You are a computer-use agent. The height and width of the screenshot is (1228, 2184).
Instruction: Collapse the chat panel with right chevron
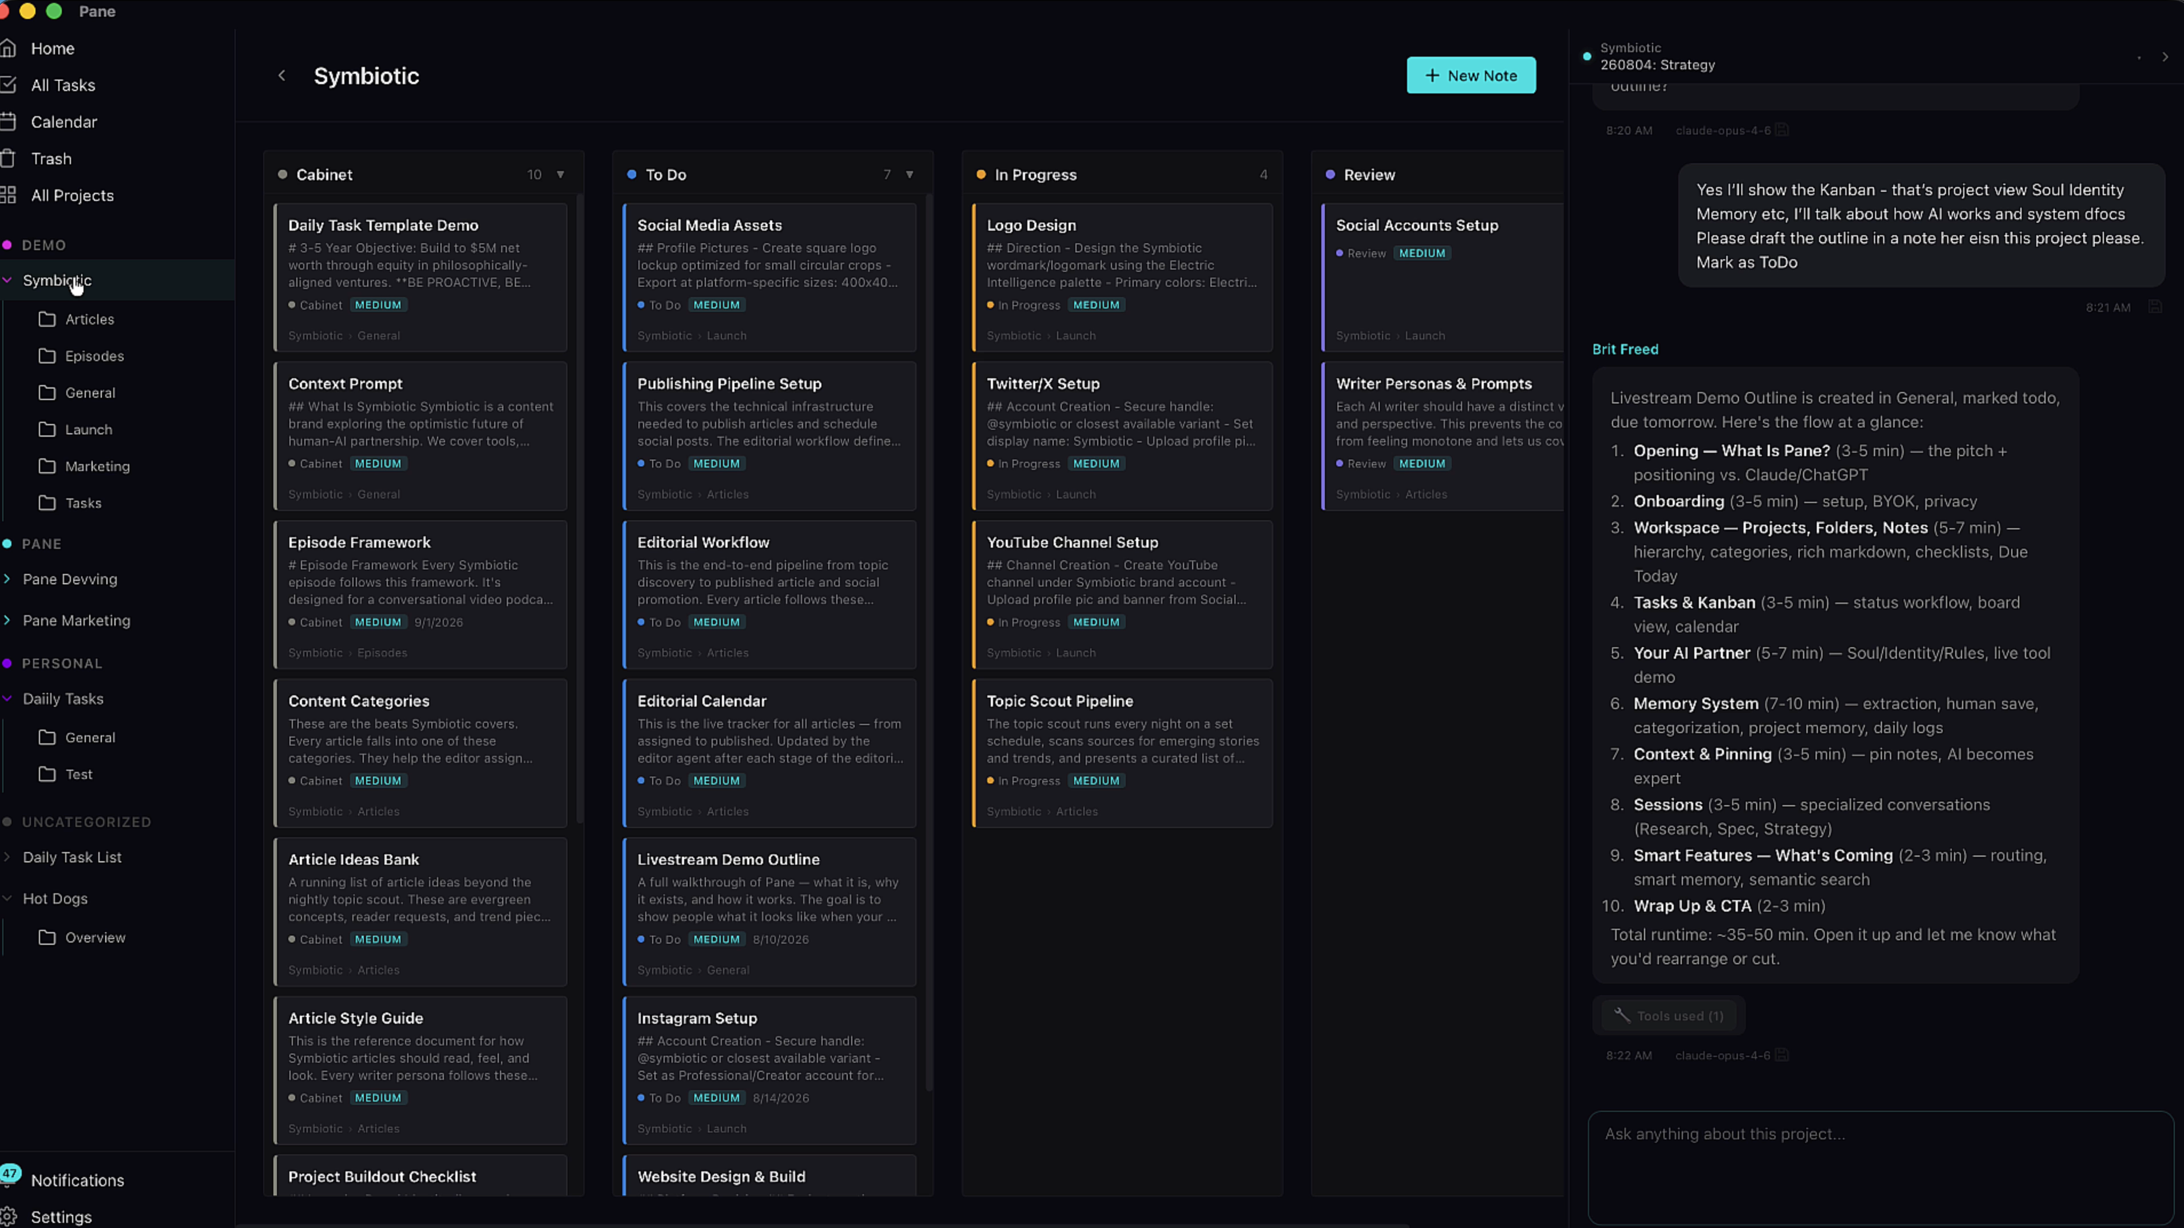coord(2165,57)
